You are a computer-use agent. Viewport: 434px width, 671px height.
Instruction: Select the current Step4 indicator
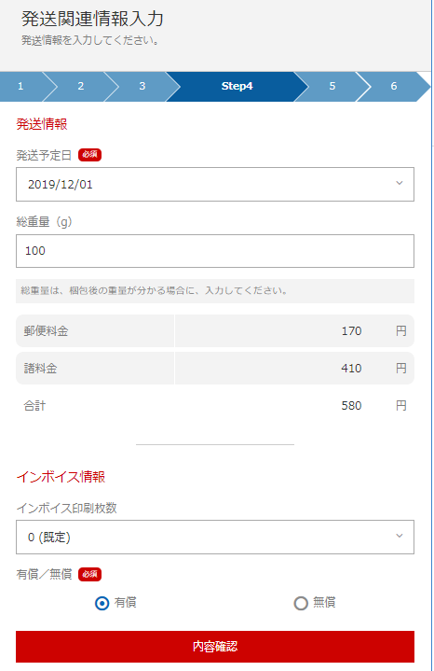[x=237, y=87]
